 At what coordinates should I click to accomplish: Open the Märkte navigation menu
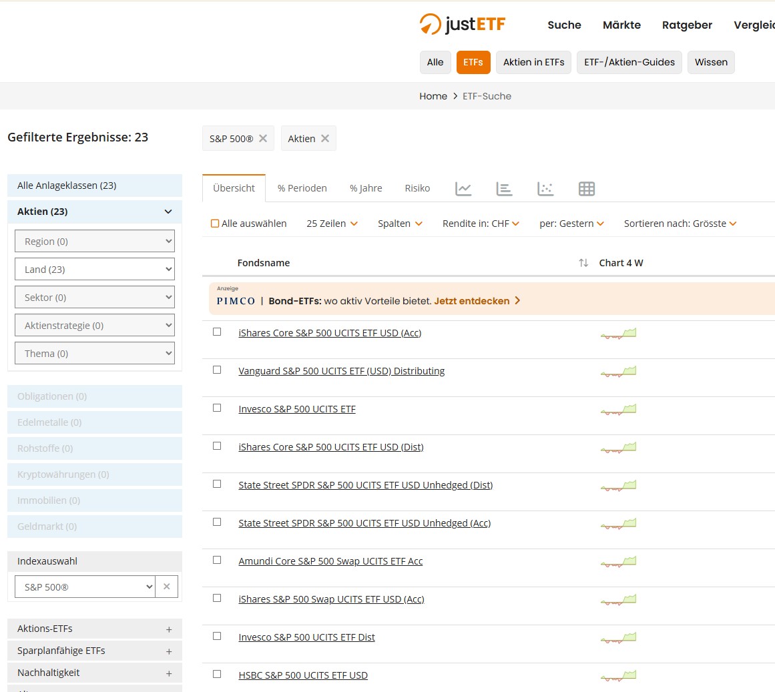click(x=621, y=25)
